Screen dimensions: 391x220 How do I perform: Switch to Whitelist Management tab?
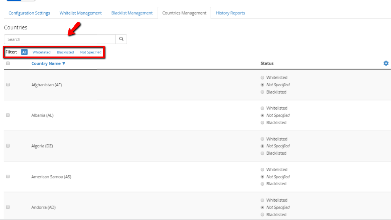[x=81, y=13]
